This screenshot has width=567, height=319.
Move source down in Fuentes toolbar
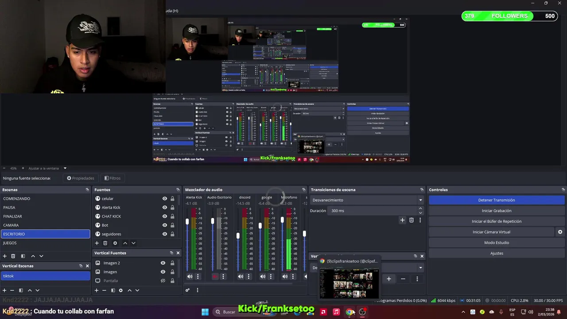pyautogui.click(x=133, y=243)
